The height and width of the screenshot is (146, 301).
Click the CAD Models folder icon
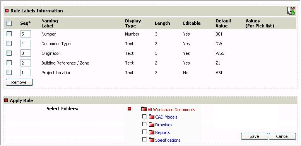coord(152,117)
